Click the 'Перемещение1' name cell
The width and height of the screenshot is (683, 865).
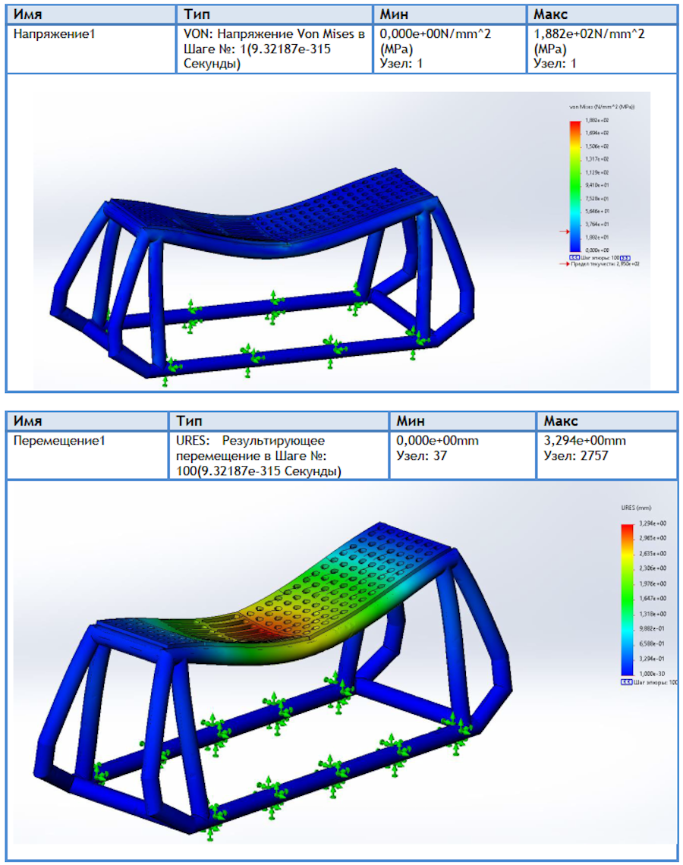coord(87,455)
